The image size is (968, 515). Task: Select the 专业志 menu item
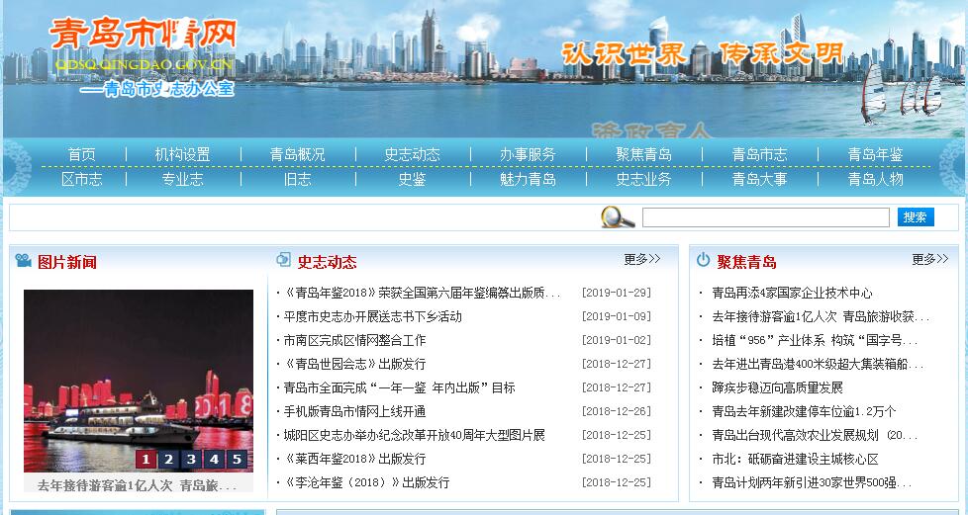pos(182,180)
